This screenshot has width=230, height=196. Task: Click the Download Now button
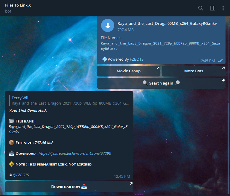69,187
